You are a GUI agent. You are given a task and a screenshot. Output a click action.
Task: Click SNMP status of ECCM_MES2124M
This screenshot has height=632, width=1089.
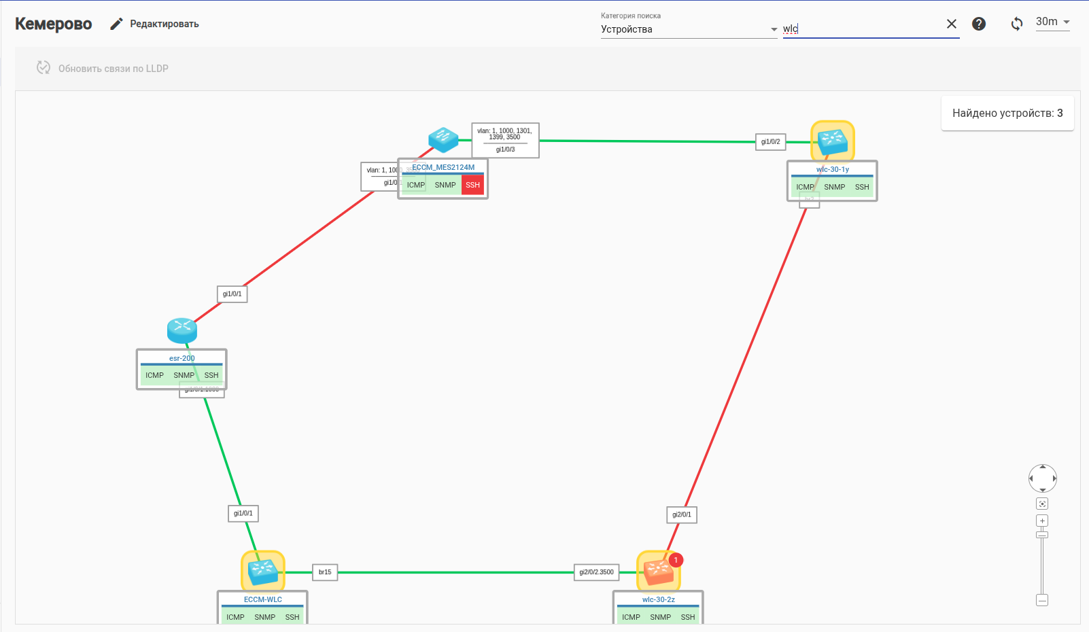(x=445, y=185)
